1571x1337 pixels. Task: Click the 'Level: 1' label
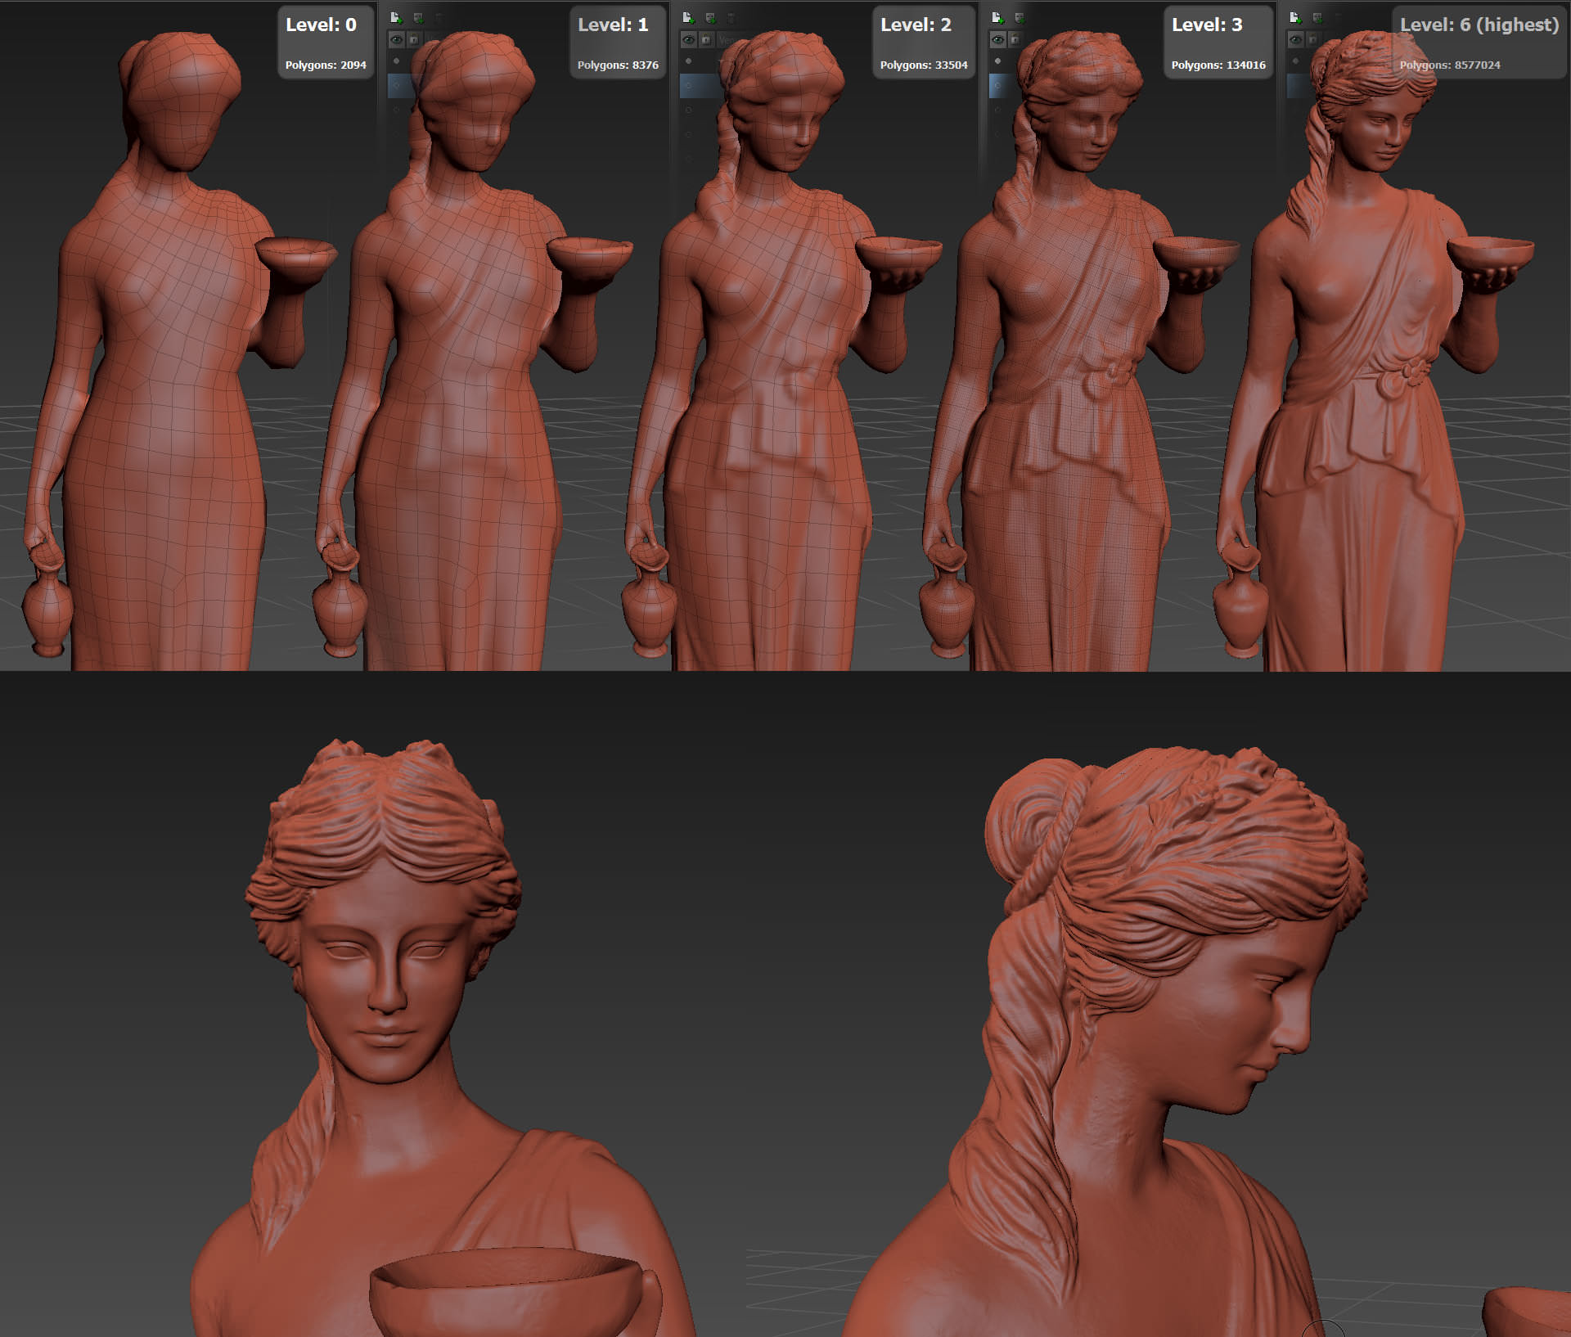pyautogui.click(x=613, y=25)
